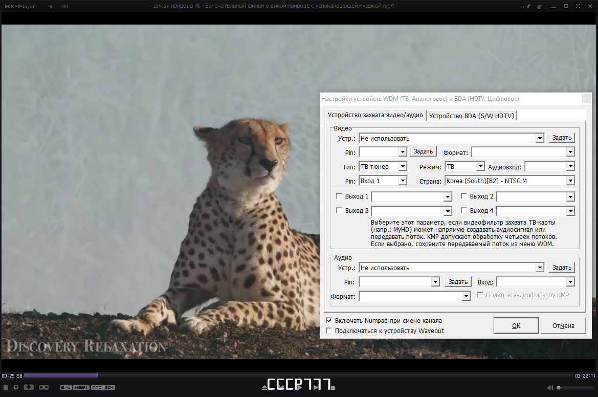The height and width of the screenshot is (397, 598).
Task: Switch to Устройство BDA (S/W HDTV) tab
Action: coord(471,116)
